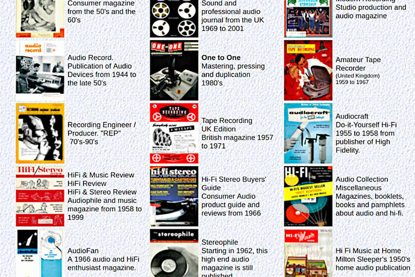Screen dimensions: 415x277
Task: Select the Hi-Fi Stereo Buyers' Guide cover
Action: pyautogui.click(x=174, y=196)
